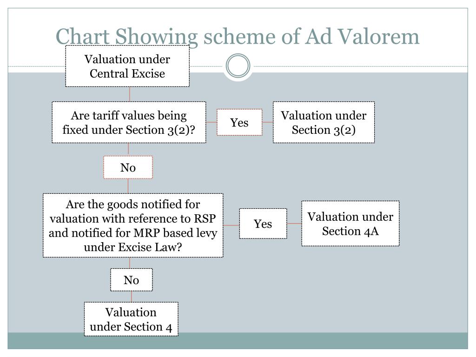Click connector between second Yes and Section 4A box
This screenshot has height=357, width=476.
(x=294, y=224)
